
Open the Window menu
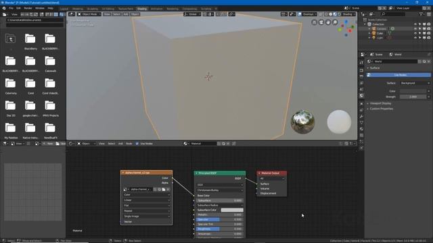(x=40, y=8)
